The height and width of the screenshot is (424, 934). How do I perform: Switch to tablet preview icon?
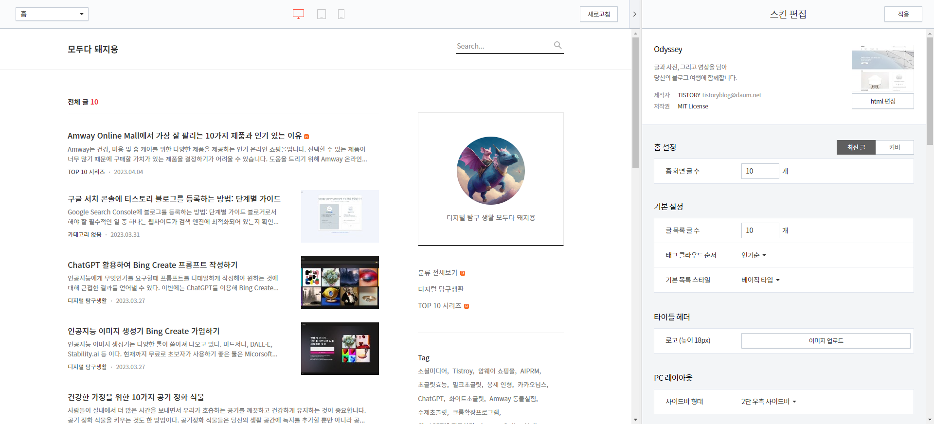(322, 14)
